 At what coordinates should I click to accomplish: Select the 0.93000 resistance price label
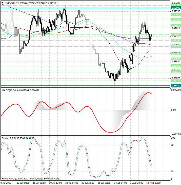[175, 8]
